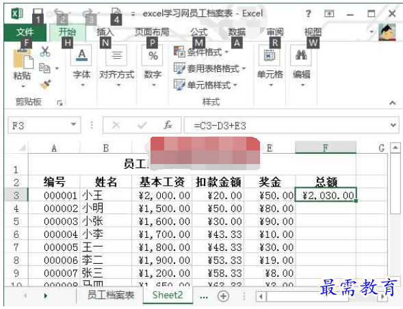Open 单元格样式 cell styles menu
The image size is (403, 309).
pyautogui.click(x=205, y=85)
